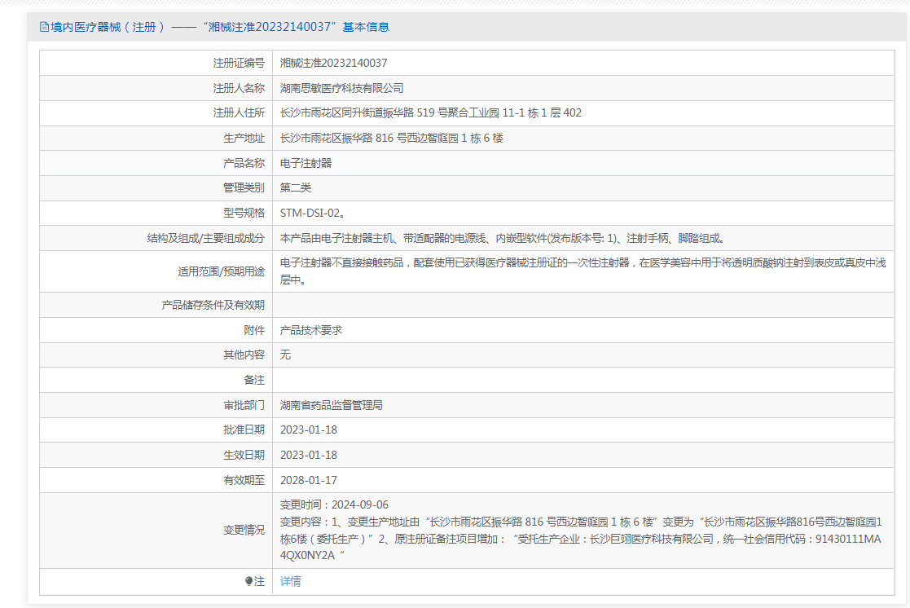This screenshot has width=910, height=608.
Task: Select the registration number 湘械注准20232140037 value
Action: point(333,63)
